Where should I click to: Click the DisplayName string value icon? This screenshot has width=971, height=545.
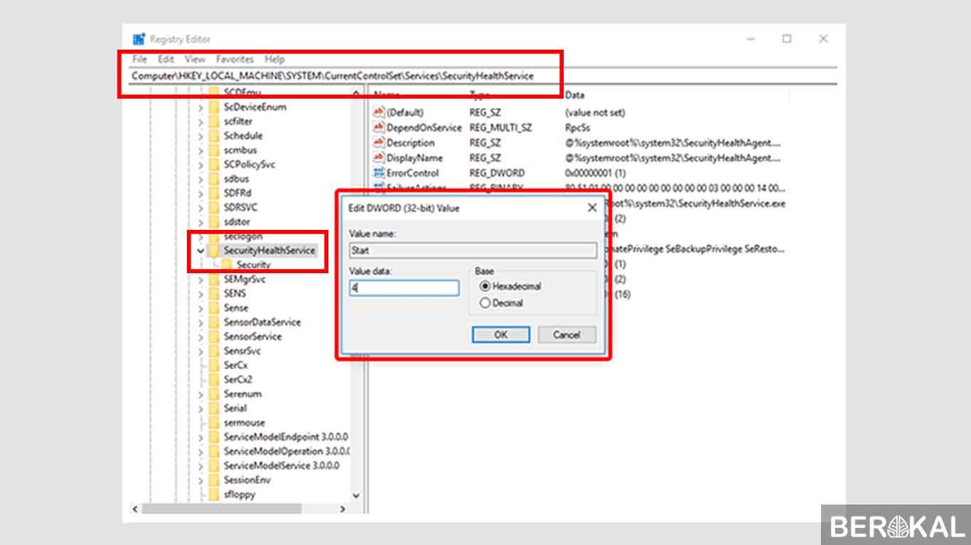click(379, 158)
